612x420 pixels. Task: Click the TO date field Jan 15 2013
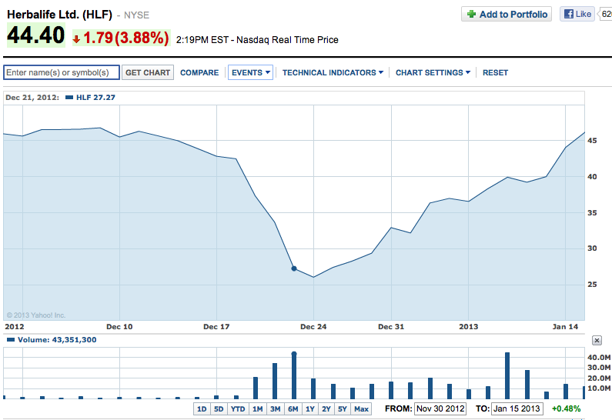coord(517,408)
